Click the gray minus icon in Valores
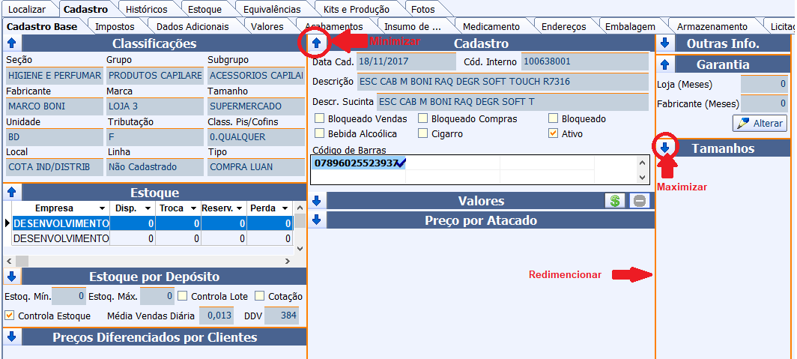Image resolution: width=797 pixels, height=359 pixels. click(x=639, y=201)
